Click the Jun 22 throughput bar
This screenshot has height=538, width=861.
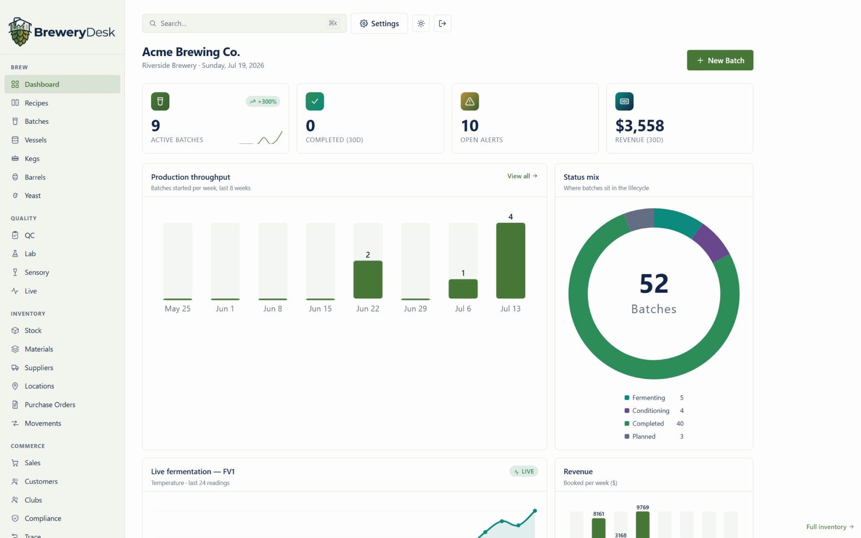tap(368, 279)
